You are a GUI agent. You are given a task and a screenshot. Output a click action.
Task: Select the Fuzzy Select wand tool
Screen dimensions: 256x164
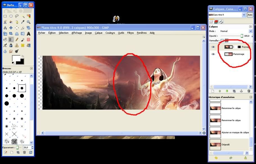click(23, 16)
